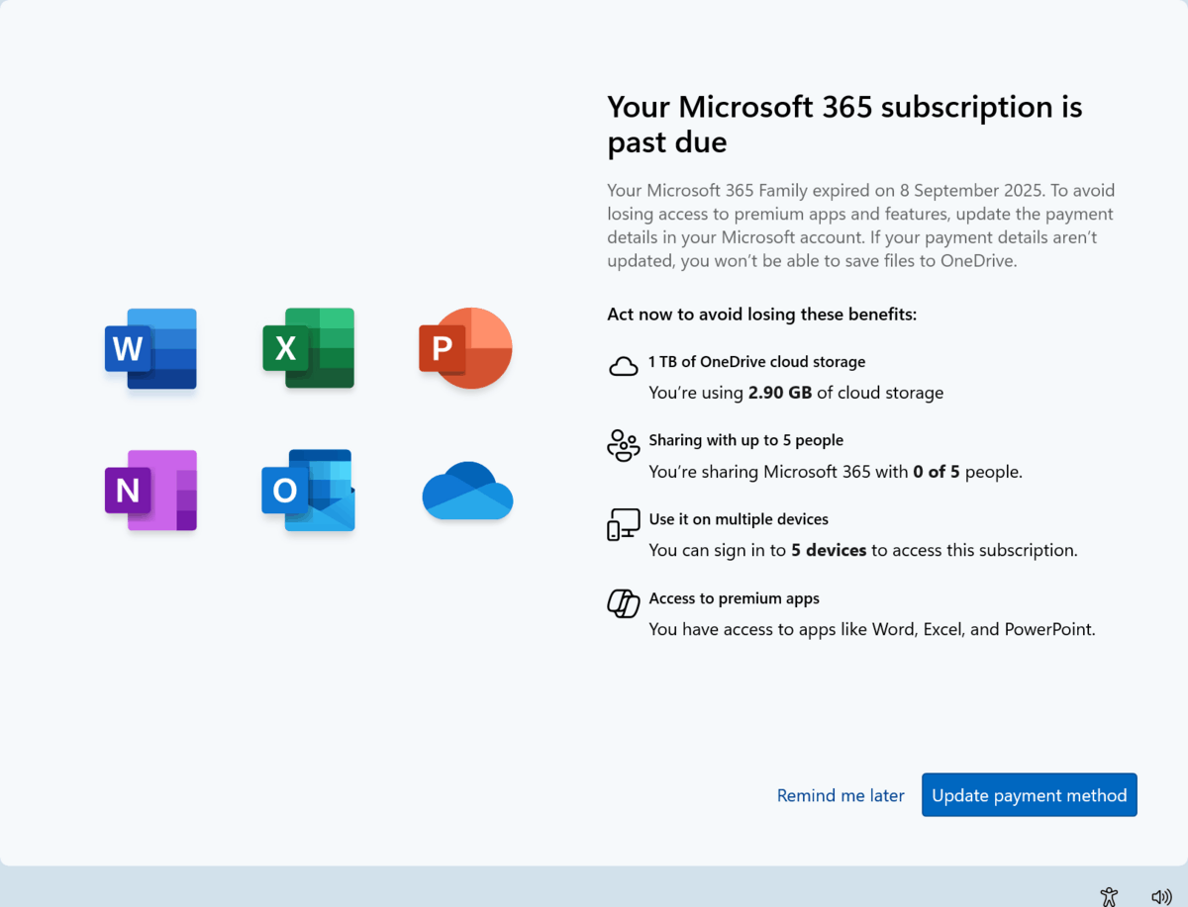Click the subscription is past due heading
The height and width of the screenshot is (907, 1188).
click(844, 124)
